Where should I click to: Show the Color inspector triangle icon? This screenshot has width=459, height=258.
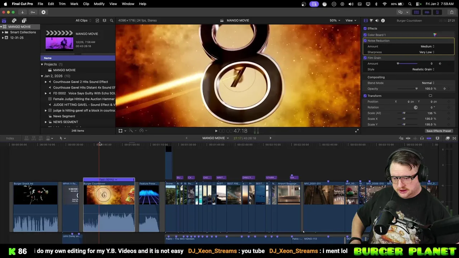371,20
